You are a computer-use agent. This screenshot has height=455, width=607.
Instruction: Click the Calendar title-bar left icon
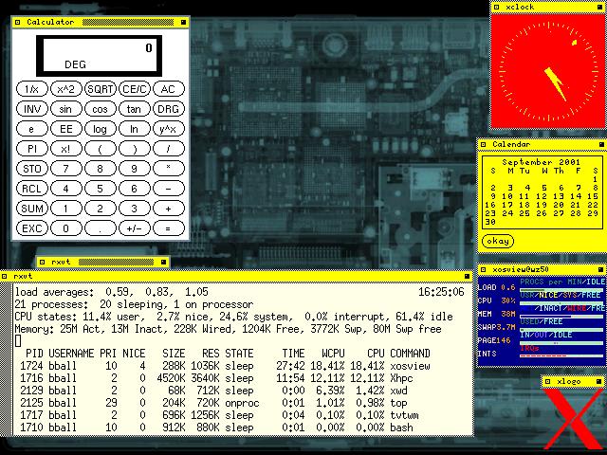(x=483, y=144)
